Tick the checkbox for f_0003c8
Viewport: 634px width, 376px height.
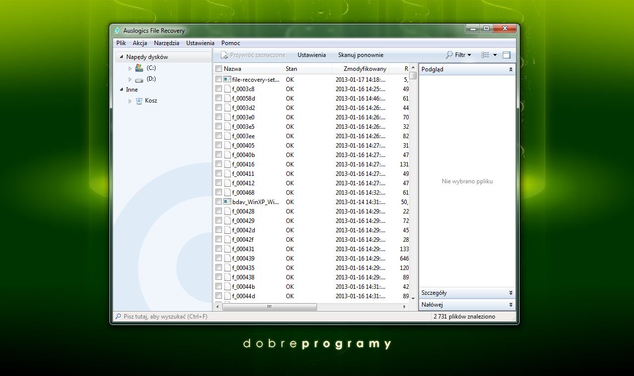click(x=219, y=89)
